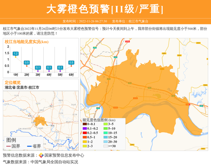Click the 大雾橙色预警 title banner

[105, 9]
